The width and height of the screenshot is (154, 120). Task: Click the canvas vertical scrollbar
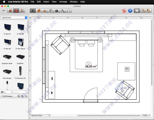click(152, 53)
